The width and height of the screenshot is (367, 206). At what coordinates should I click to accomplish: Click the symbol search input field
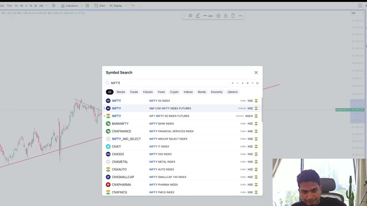tap(169, 83)
